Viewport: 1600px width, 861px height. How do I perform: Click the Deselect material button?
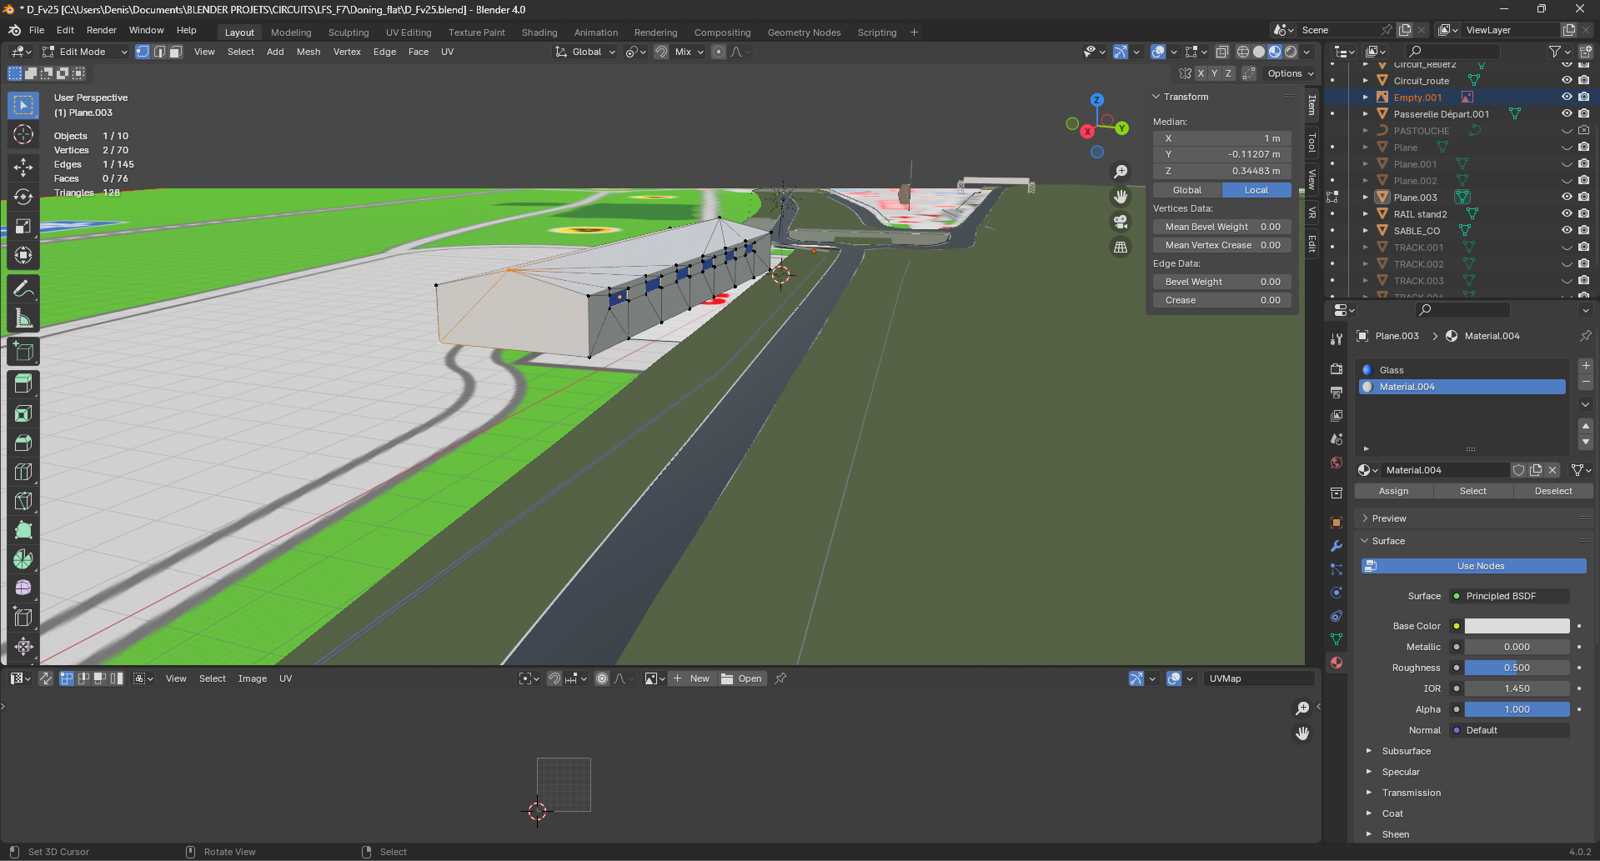point(1553,491)
